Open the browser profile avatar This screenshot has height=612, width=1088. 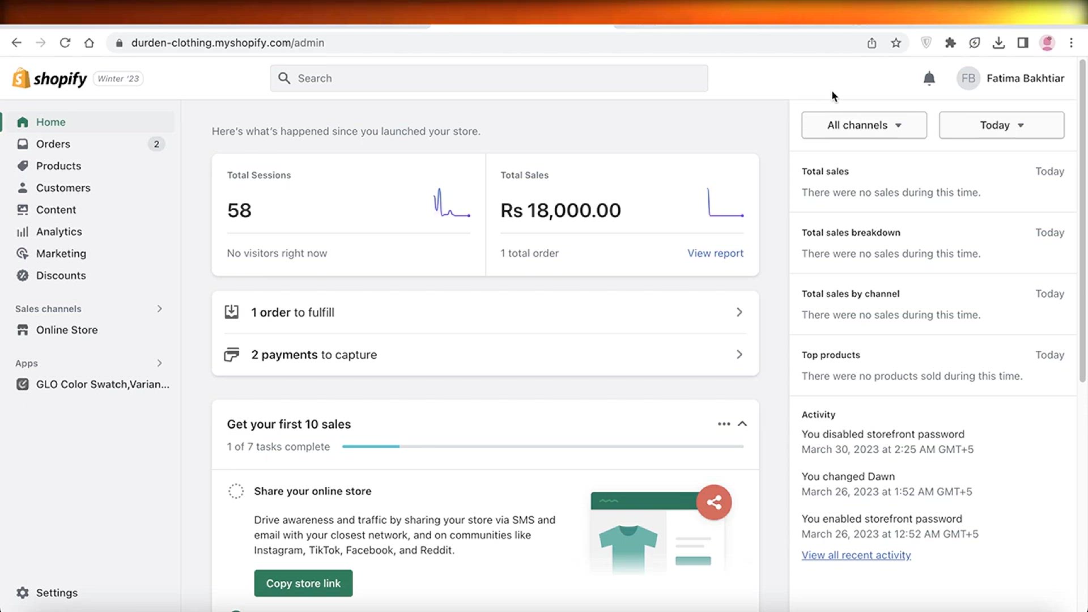click(1047, 42)
